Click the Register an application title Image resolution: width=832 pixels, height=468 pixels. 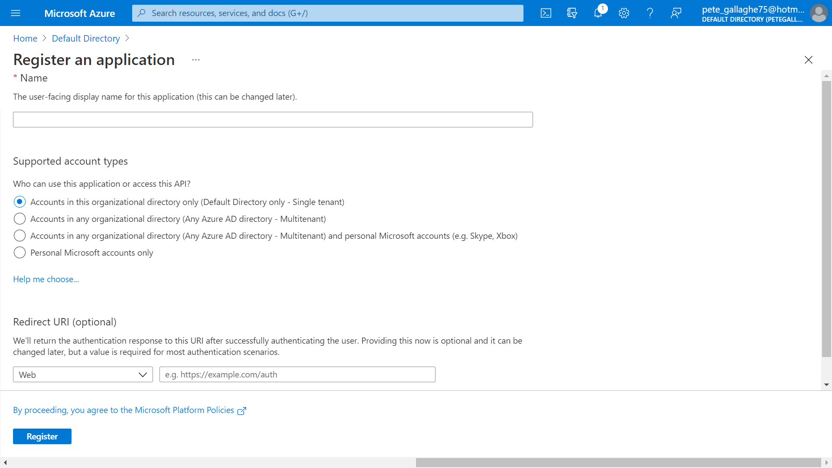tap(94, 60)
